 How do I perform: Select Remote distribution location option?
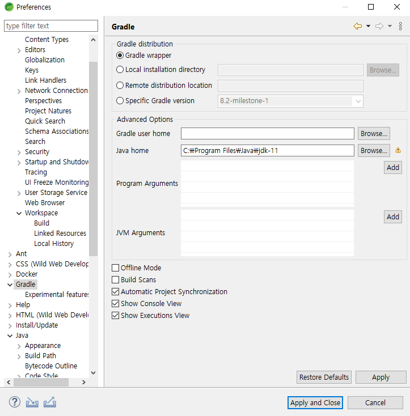point(120,86)
